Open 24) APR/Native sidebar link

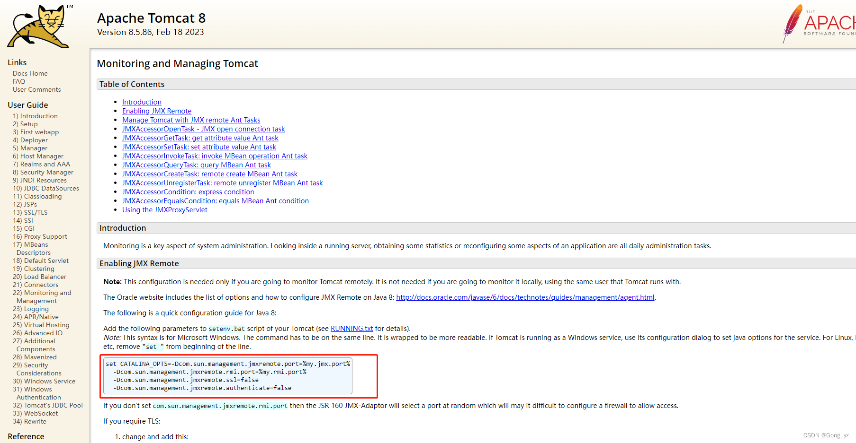pos(36,317)
